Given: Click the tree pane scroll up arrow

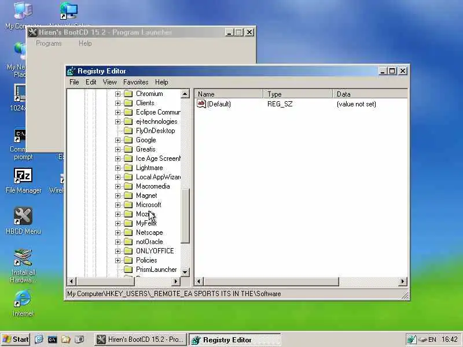Looking at the screenshot, I should pos(185,94).
